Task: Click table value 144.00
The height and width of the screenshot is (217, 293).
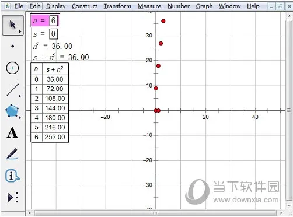Action: [55, 108]
